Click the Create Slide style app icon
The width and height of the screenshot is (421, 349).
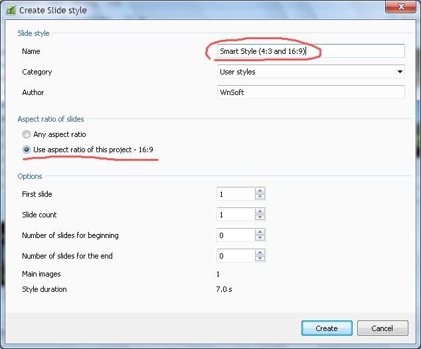click(11, 10)
